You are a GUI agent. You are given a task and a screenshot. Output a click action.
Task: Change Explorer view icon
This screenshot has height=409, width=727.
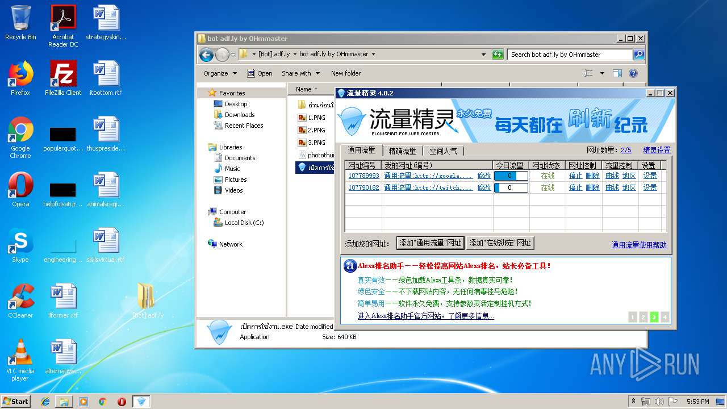point(588,73)
